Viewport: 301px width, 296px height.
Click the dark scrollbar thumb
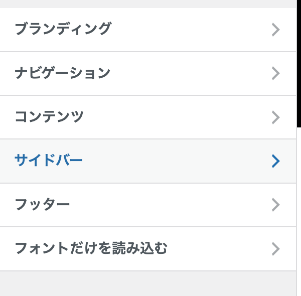[x=299, y=63]
